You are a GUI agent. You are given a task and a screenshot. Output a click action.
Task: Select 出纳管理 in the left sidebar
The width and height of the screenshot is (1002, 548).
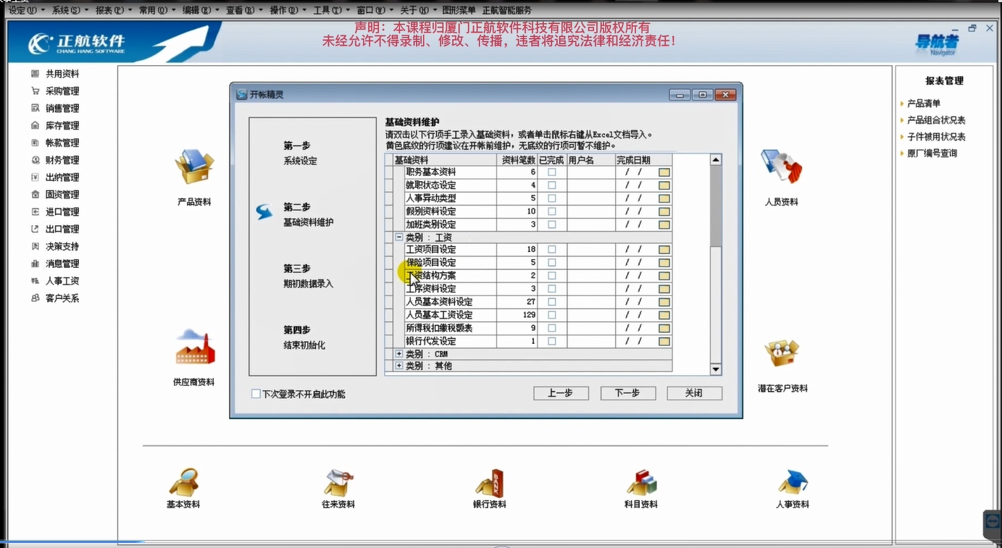(x=62, y=177)
